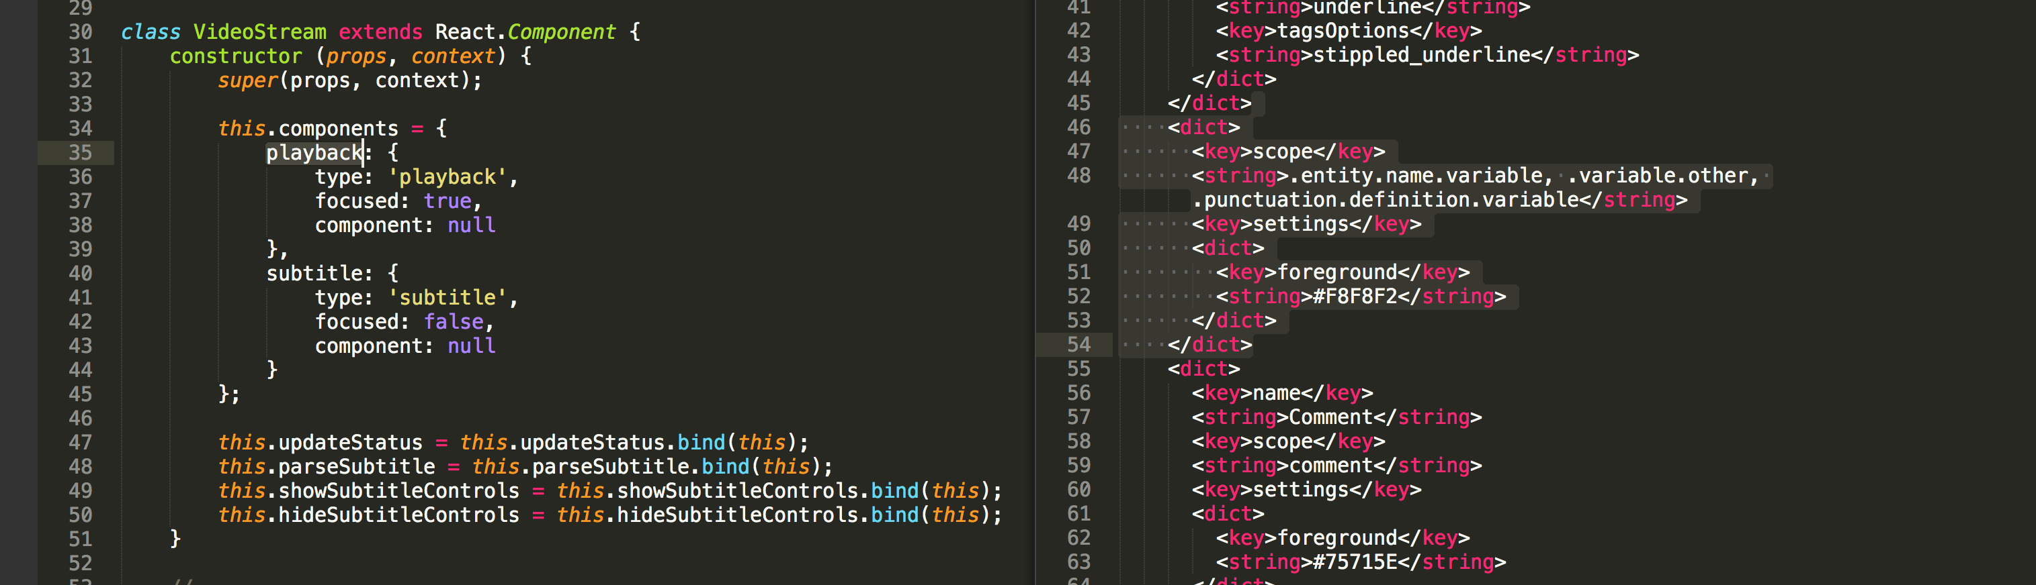Click 'this.updateStatus' at start of line 47

click(320, 442)
